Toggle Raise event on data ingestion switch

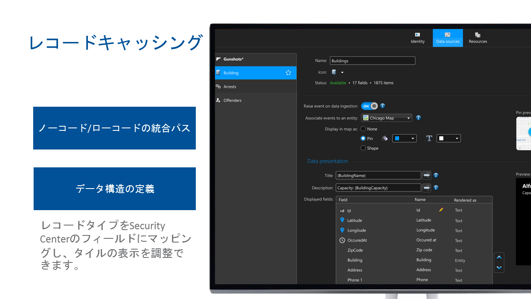(x=369, y=106)
